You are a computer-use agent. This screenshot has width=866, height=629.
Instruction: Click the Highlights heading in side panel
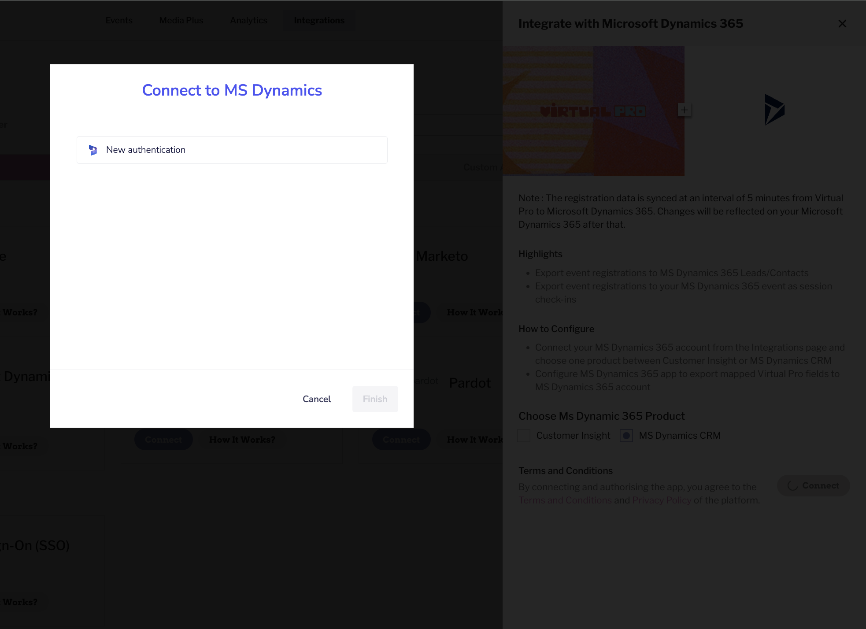(x=540, y=254)
